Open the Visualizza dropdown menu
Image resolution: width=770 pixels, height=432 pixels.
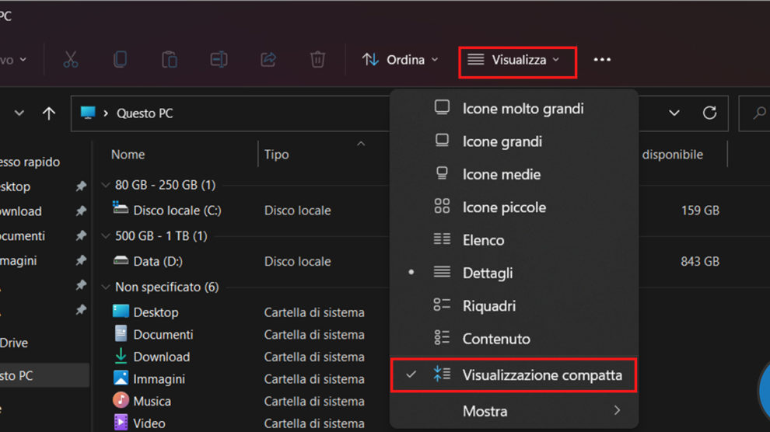click(517, 60)
